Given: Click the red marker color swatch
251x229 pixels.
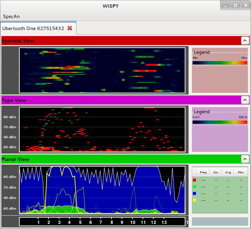Looking at the screenshot, I should point(195,180).
